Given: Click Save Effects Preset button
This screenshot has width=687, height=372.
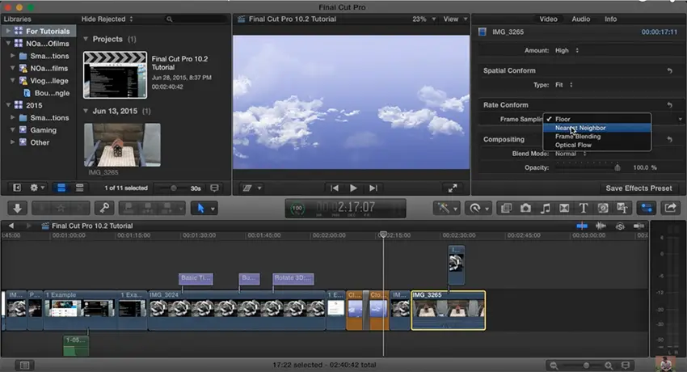Looking at the screenshot, I should pyautogui.click(x=639, y=188).
